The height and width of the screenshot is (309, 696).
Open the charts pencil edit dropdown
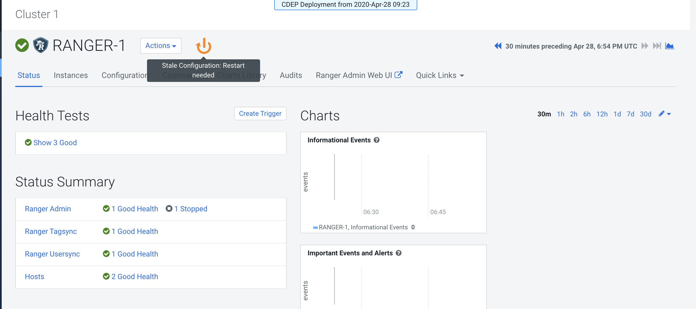point(665,114)
